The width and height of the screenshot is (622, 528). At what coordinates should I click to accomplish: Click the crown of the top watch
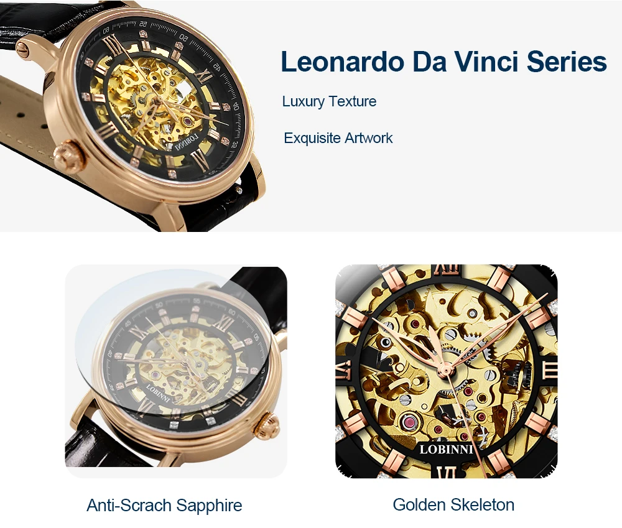[68, 156]
